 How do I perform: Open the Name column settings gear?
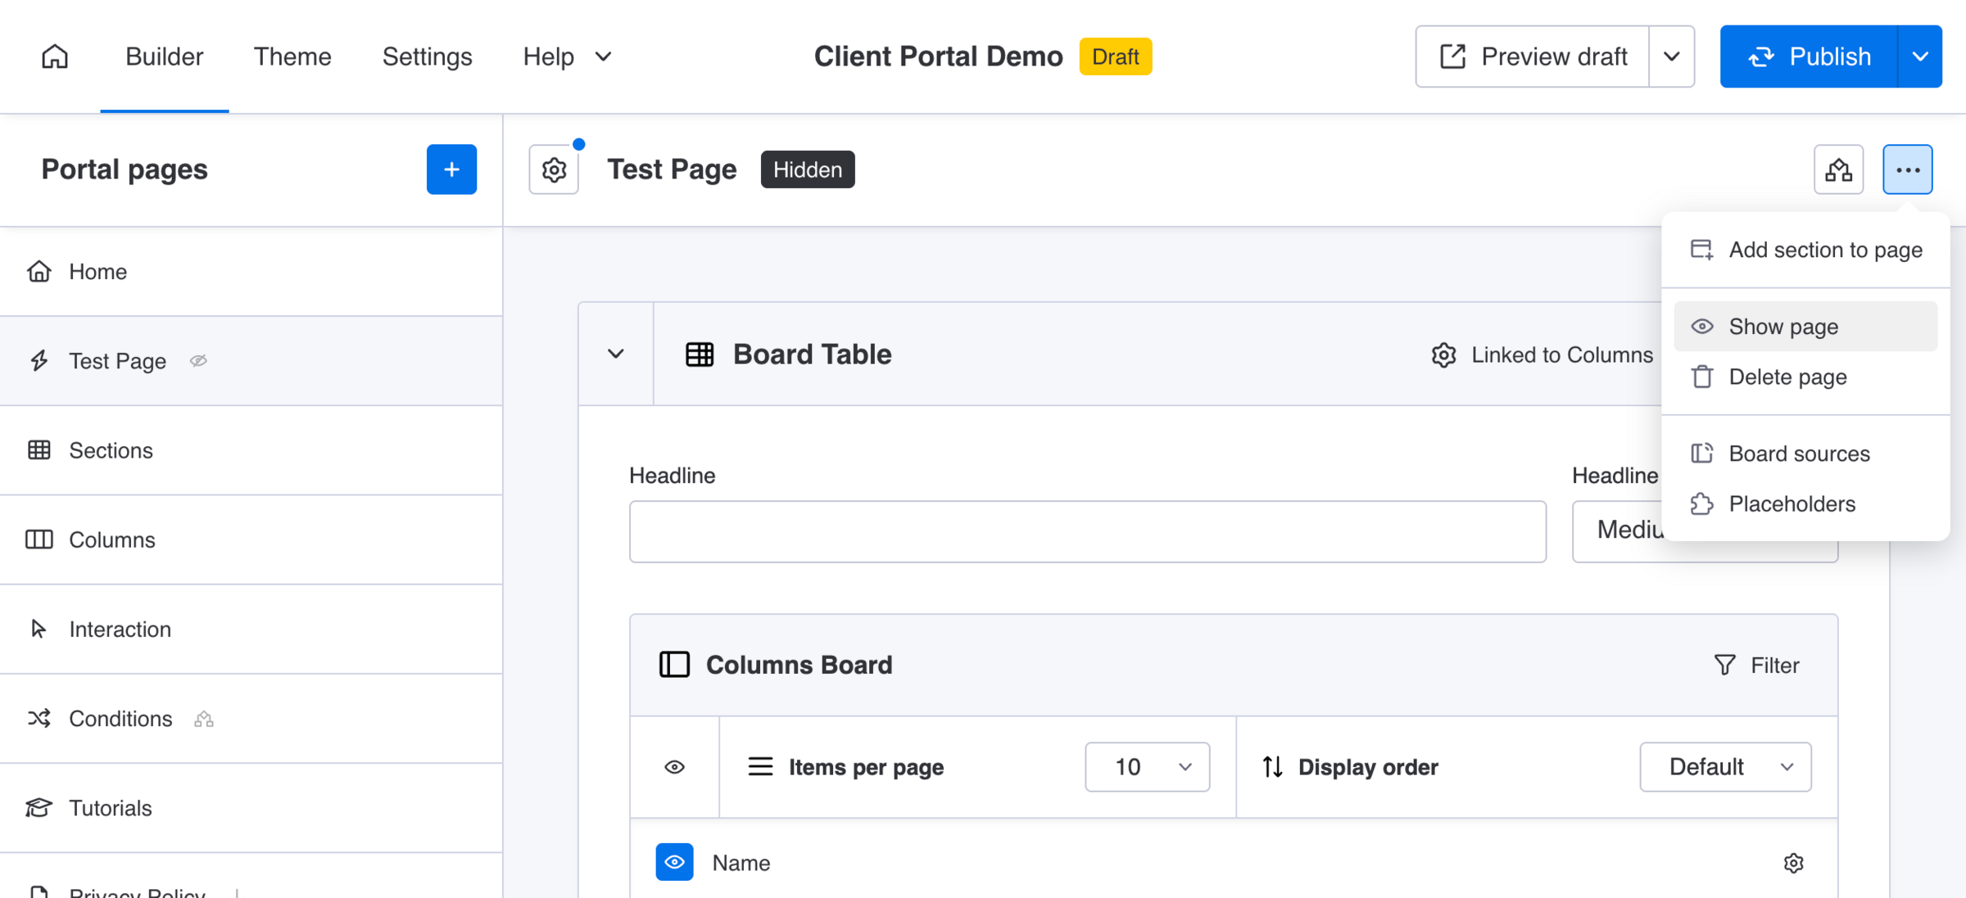tap(1793, 863)
